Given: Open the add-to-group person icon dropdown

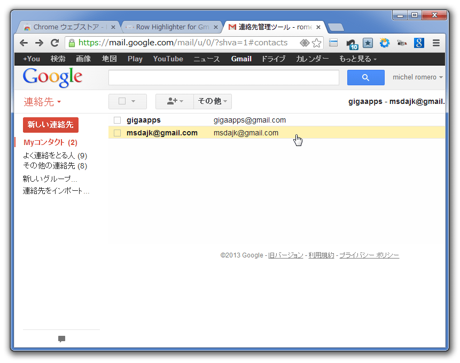Looking at the screenshot, I should pyautogui.click(x=175, y=101).
